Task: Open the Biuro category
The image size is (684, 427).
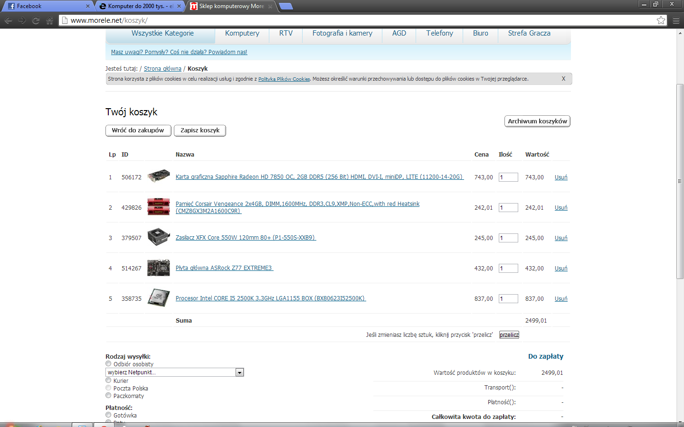Action: (x=481, y=33)
